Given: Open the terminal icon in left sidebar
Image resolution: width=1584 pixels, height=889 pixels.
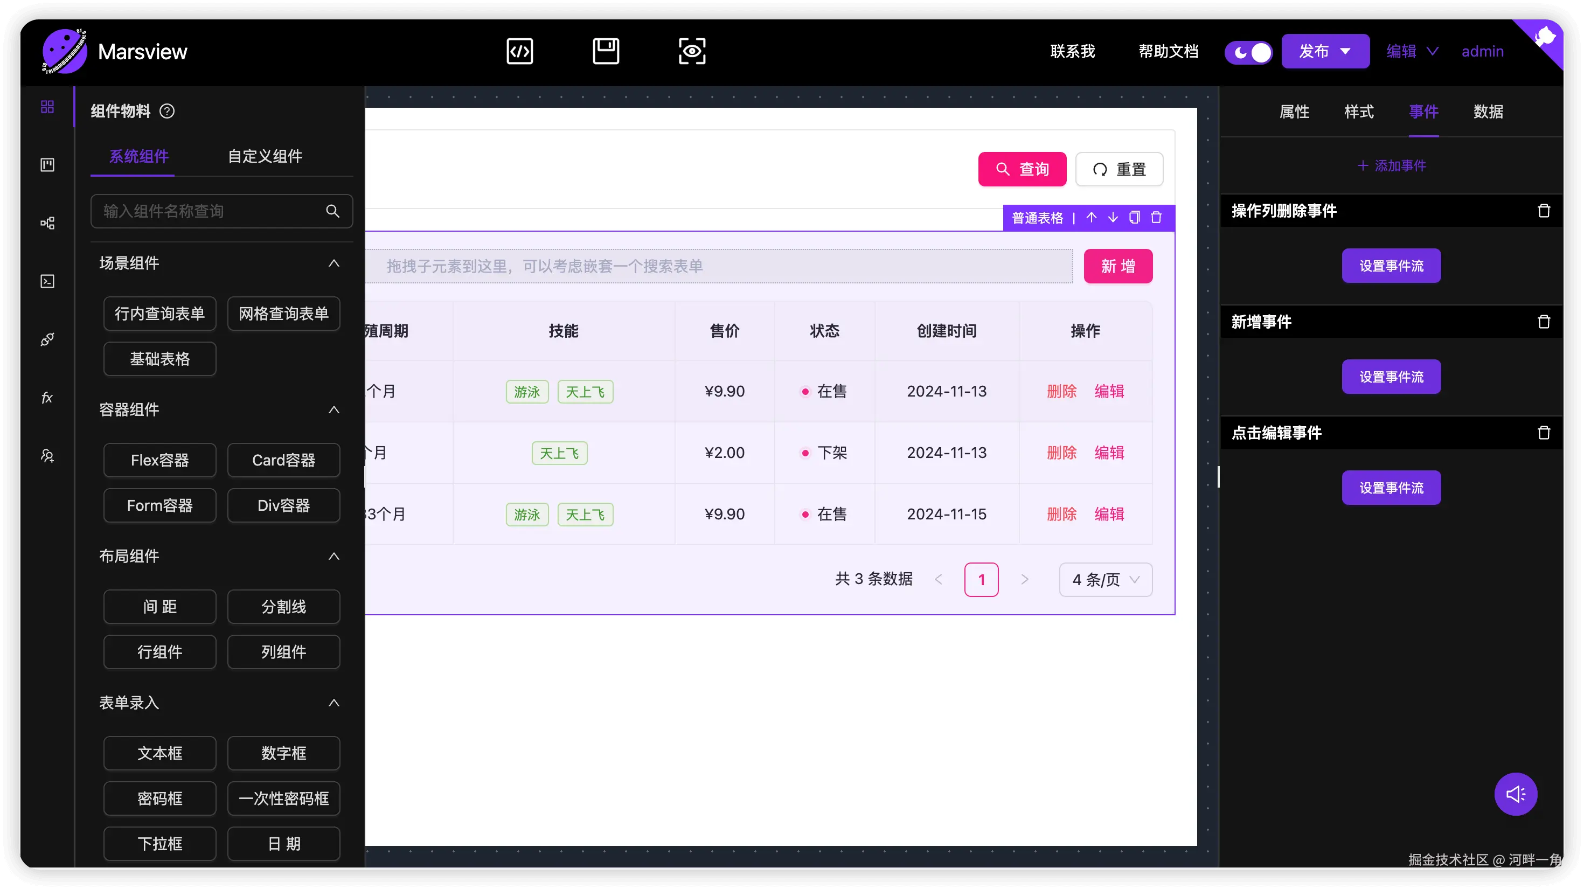Looking at the screenshot, I should tap(47, 282).
